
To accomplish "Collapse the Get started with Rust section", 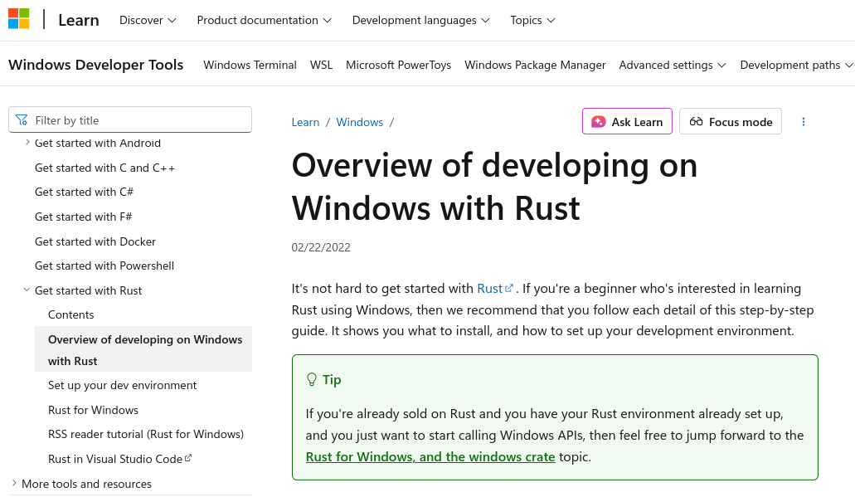I will (x=27, y=290).
